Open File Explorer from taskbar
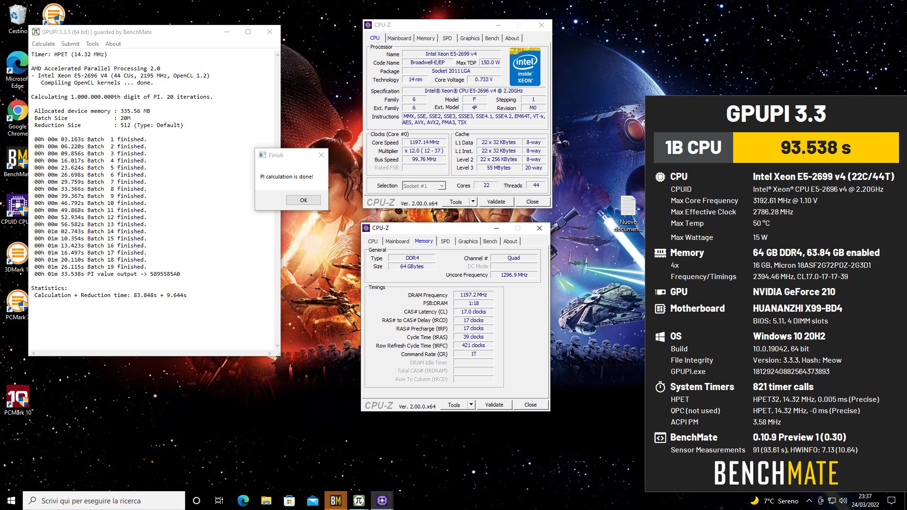This screenshot has width=907, height=510. (x=266, y=501)
